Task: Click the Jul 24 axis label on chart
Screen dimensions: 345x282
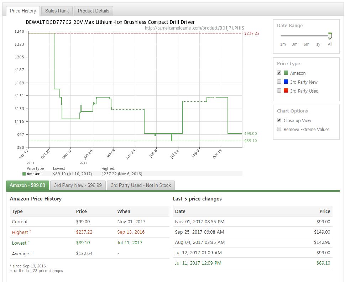Action: click(x=174, y=153)
